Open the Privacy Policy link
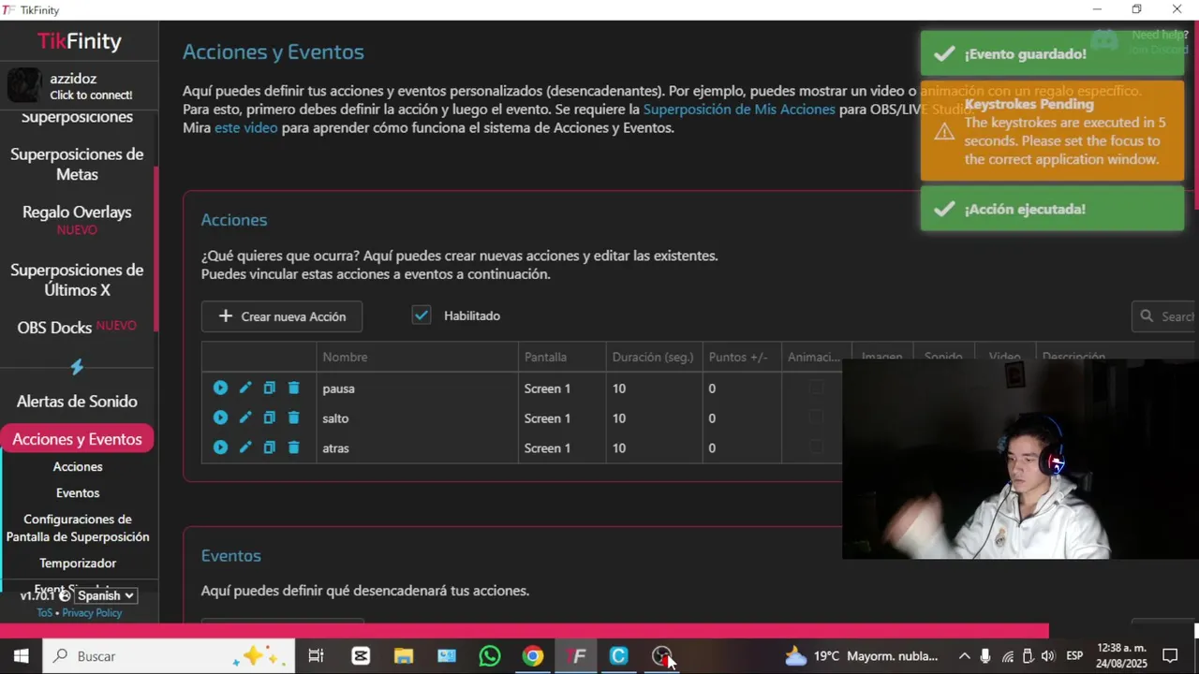Screen dimensions: 1199x674 point(92,613)
